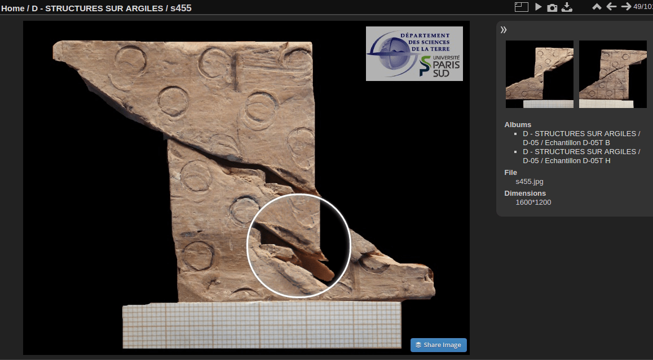Open D - STRUCTURES SUR ARGILES breadcrumb
The height and width of the screenshot is (360, 653).
pos(98,8)
